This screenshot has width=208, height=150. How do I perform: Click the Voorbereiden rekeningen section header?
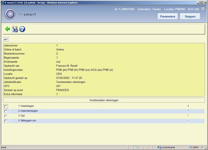(104, 100)
